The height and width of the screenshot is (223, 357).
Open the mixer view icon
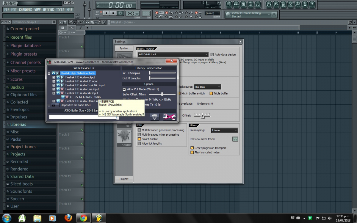pyautogui.click(x=257, y=4)
